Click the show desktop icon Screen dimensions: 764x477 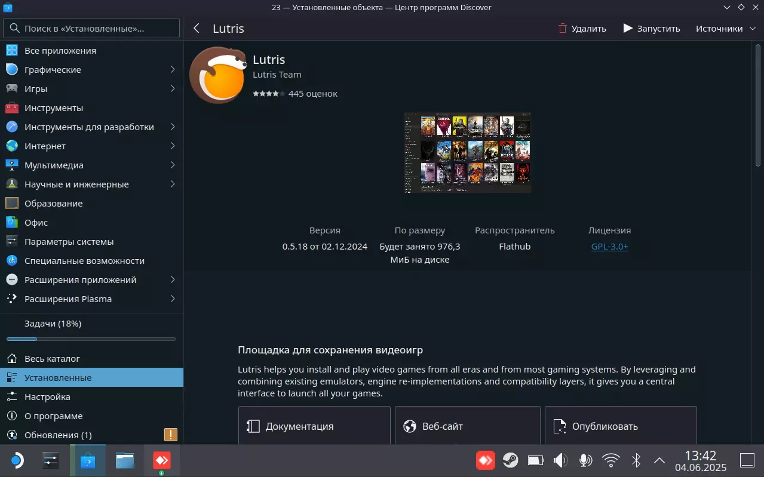tap(747, 460)
